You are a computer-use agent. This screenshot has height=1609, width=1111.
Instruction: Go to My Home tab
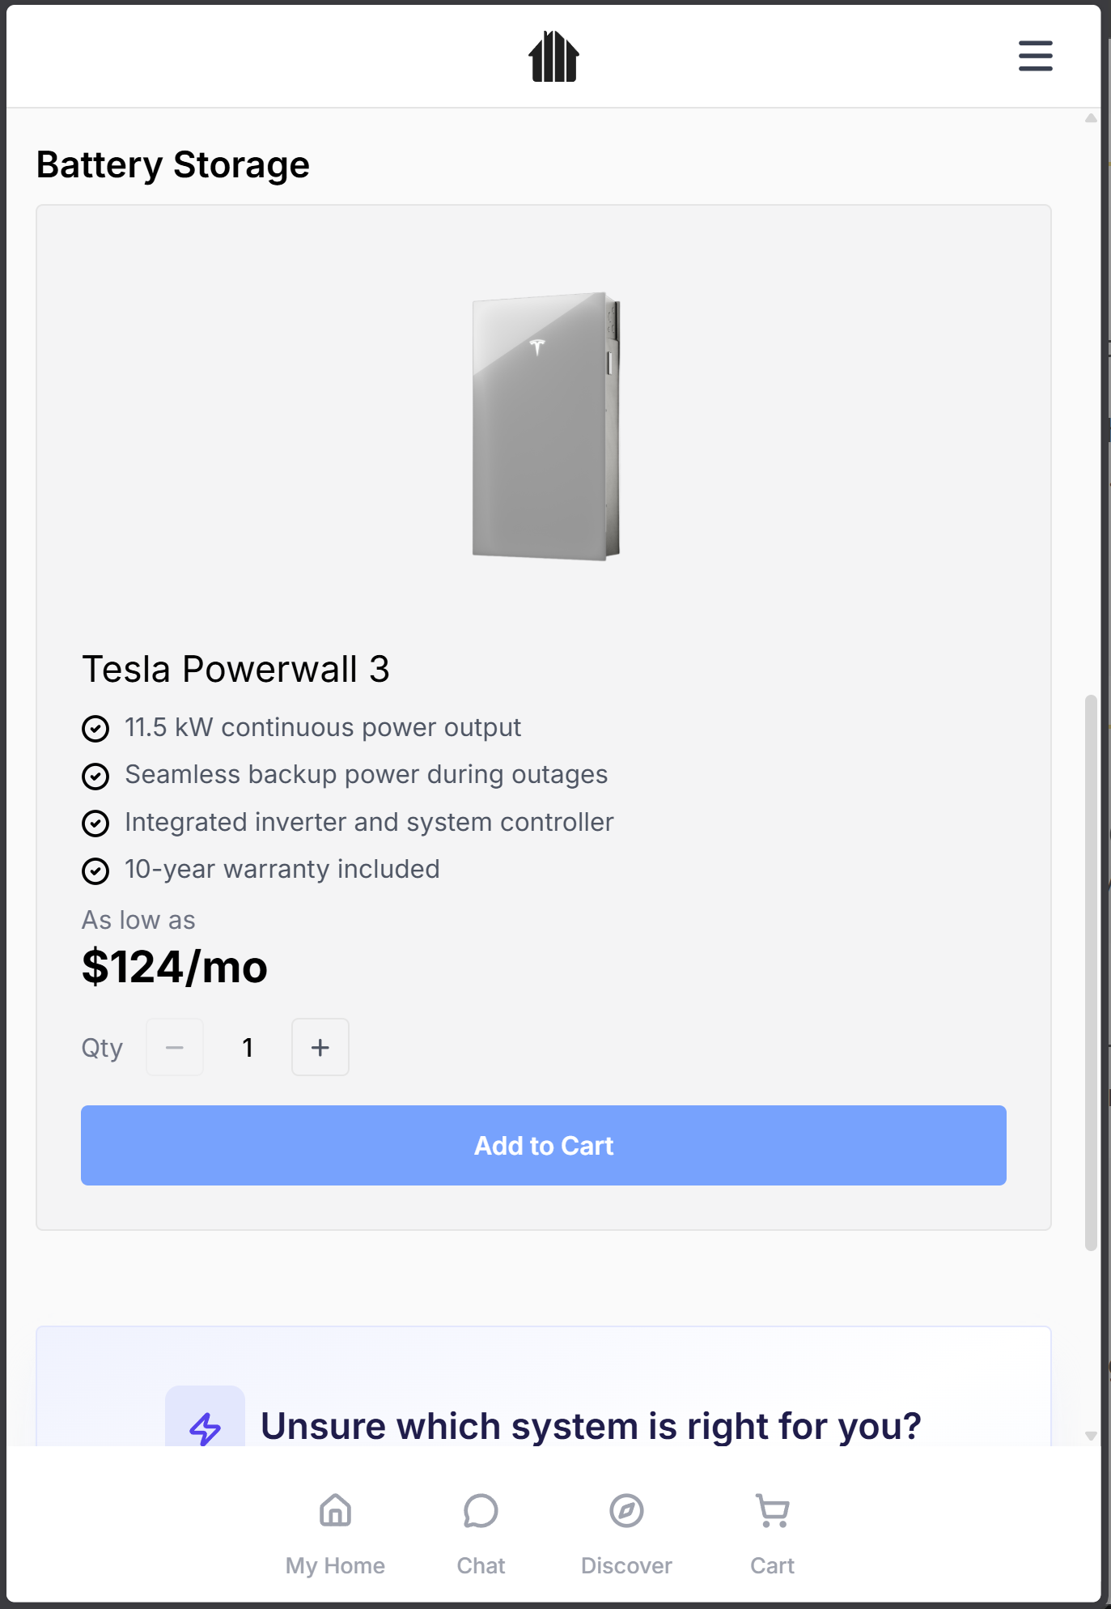point(335,1530)
